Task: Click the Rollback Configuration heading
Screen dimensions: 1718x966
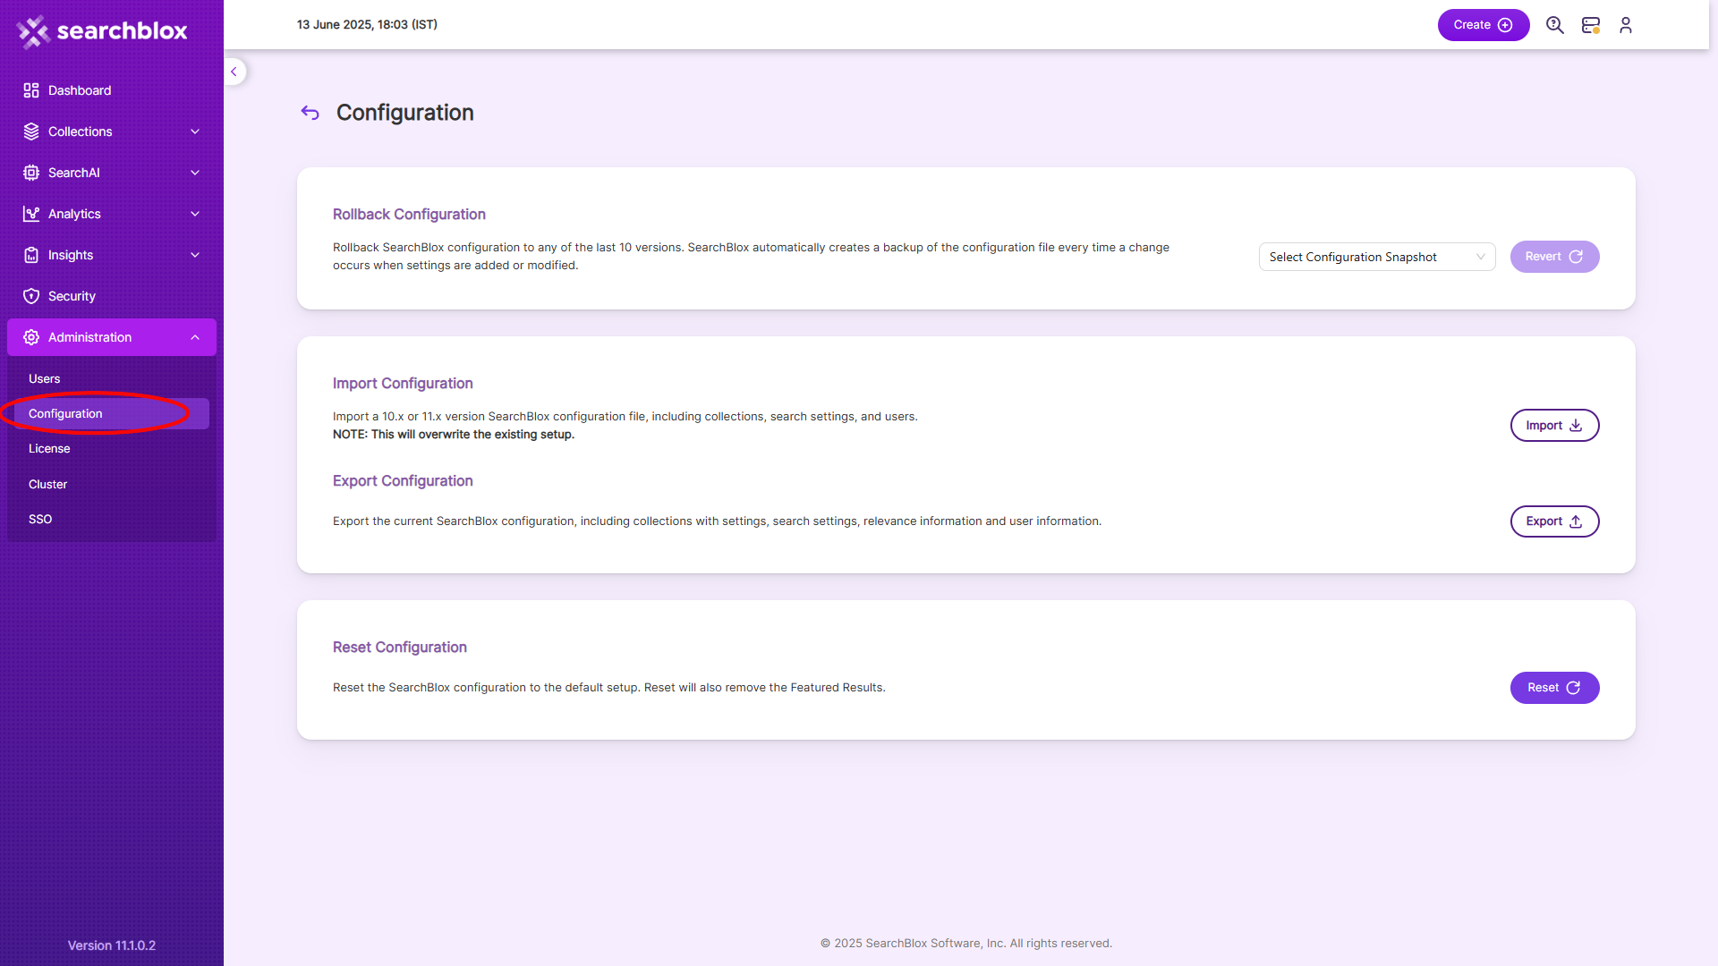Action: (409, 215)
